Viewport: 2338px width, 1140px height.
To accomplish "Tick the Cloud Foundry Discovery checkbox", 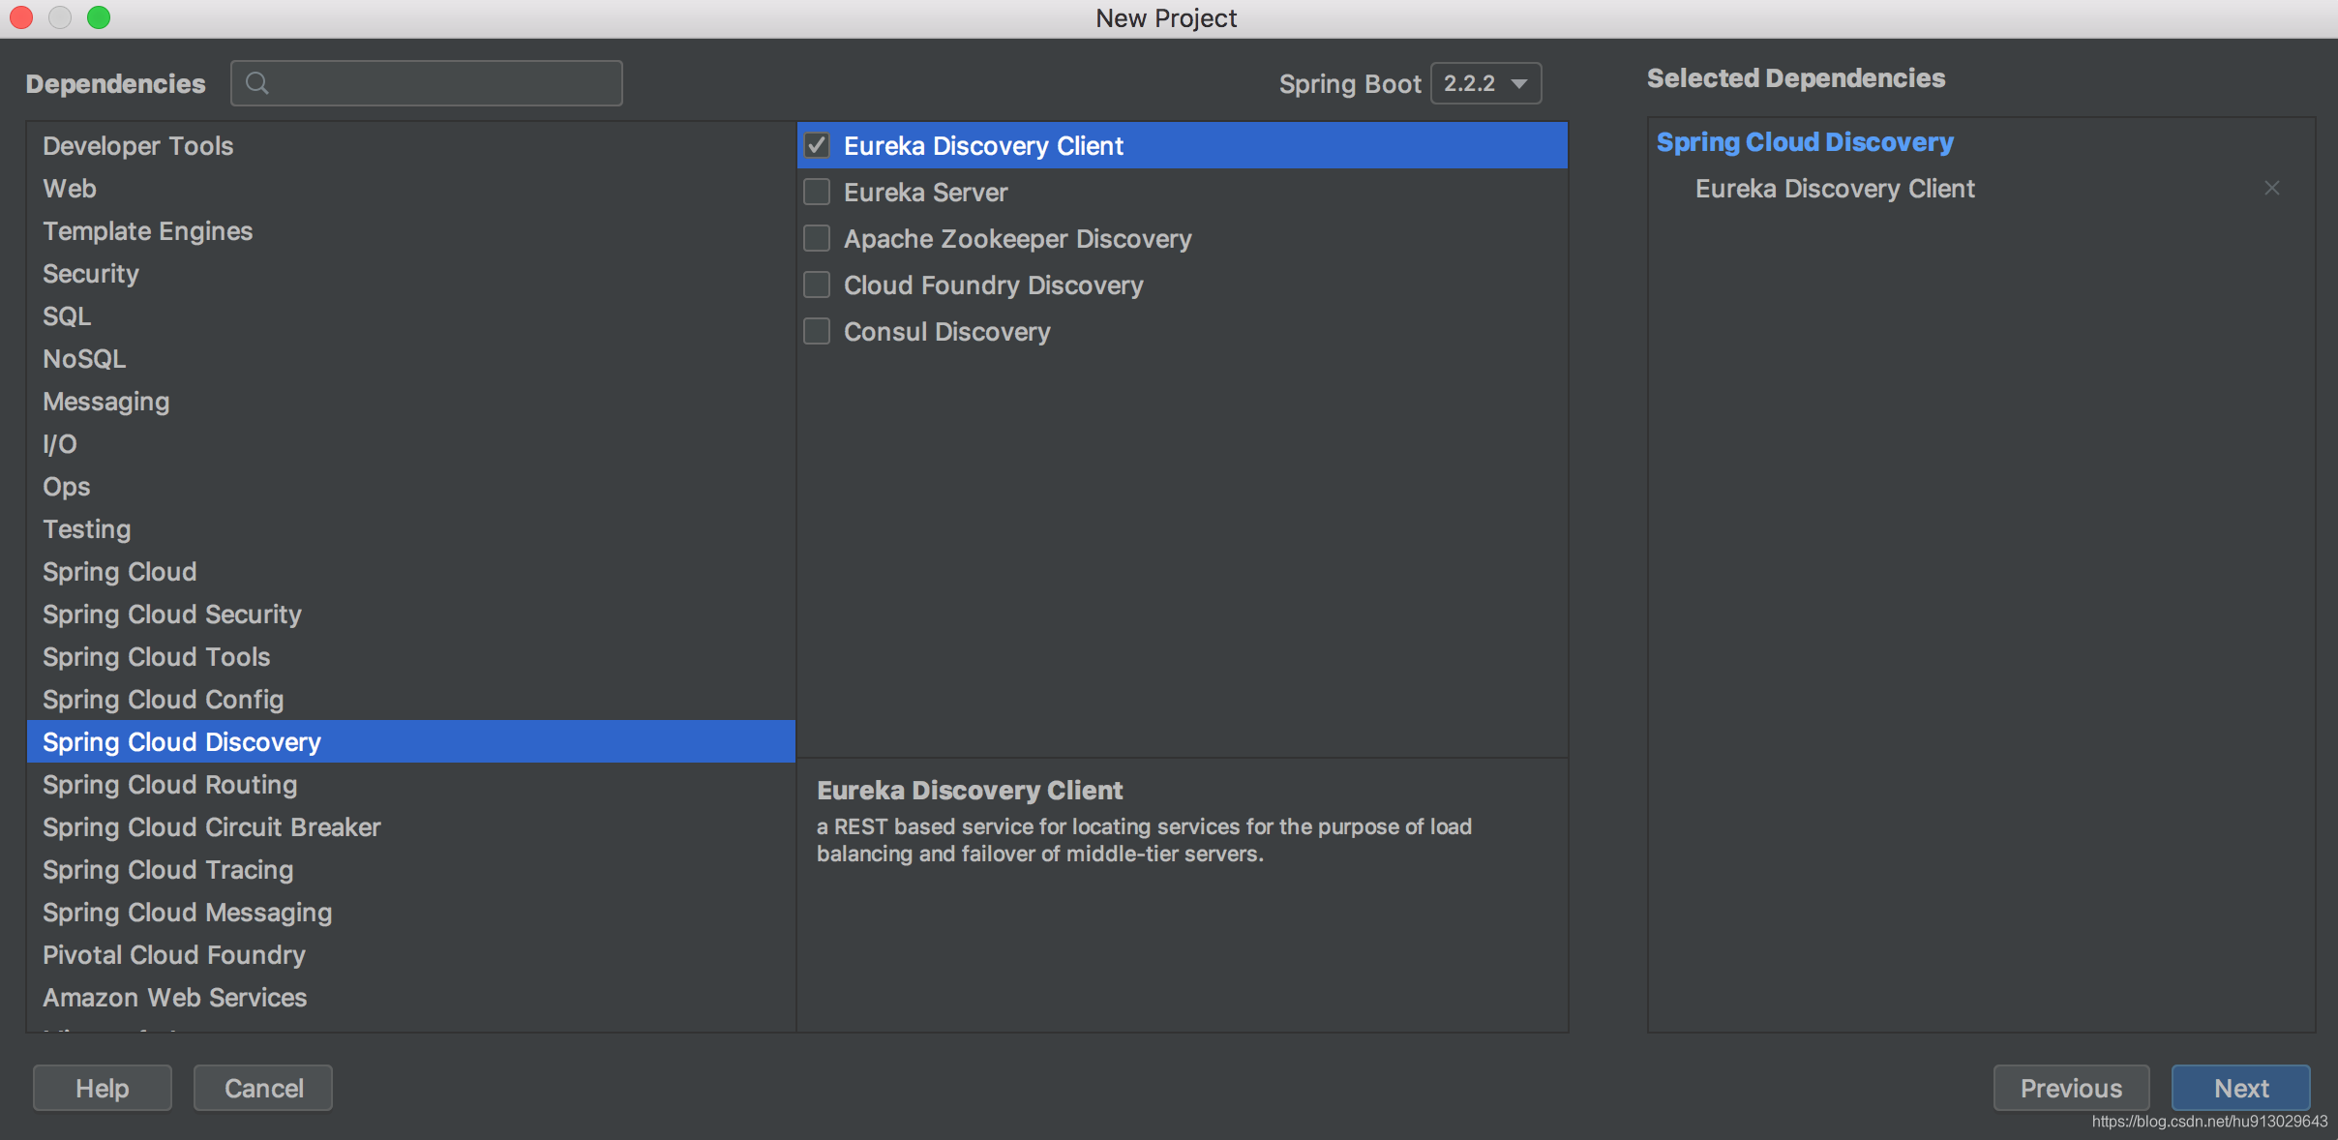I will coord(817,285).
